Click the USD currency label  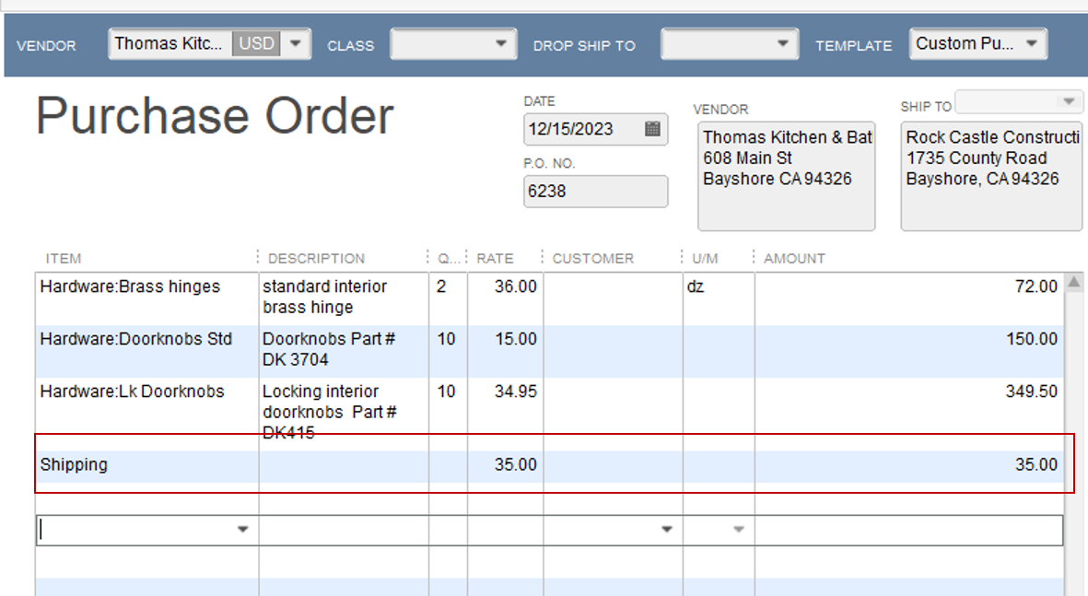tap(257, 43)
